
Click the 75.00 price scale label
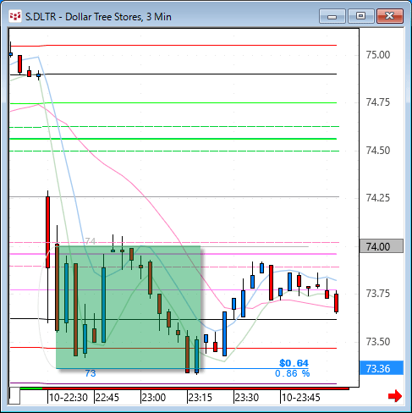tap(378, 55)
